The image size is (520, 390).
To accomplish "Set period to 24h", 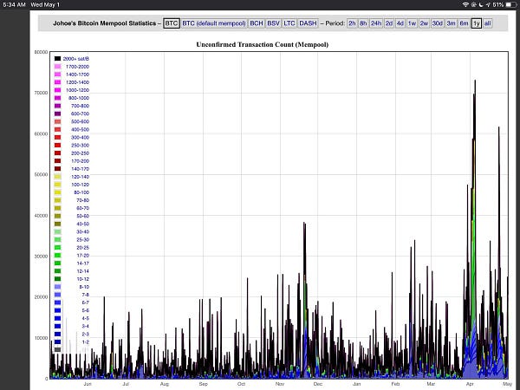I will [376, 23].
